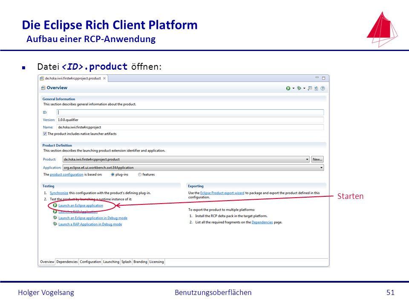Click the Launch an Eclipse application link
The width and height of the screenshot is (409, 306).
click(81, 206)
